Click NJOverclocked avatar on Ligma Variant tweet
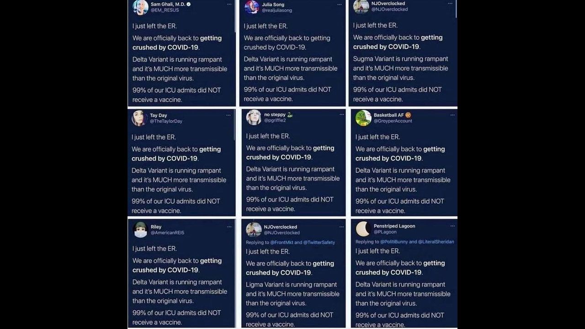The width and height of the screenshot is (585, 329). pos(254,229)
